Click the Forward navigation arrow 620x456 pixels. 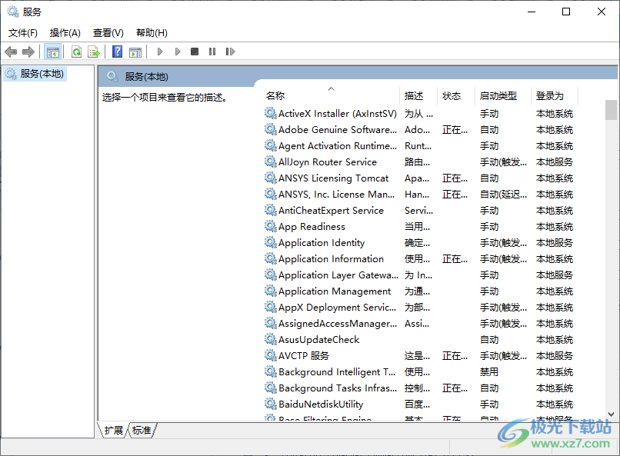pos(29,52)
